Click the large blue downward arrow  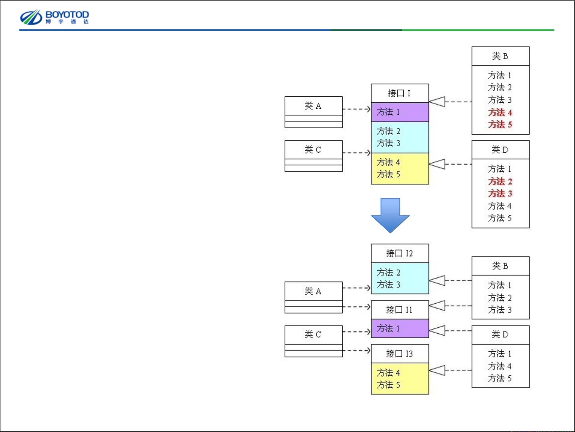point(390,215)
